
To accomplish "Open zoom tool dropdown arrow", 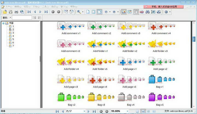I will coord(83,12).
